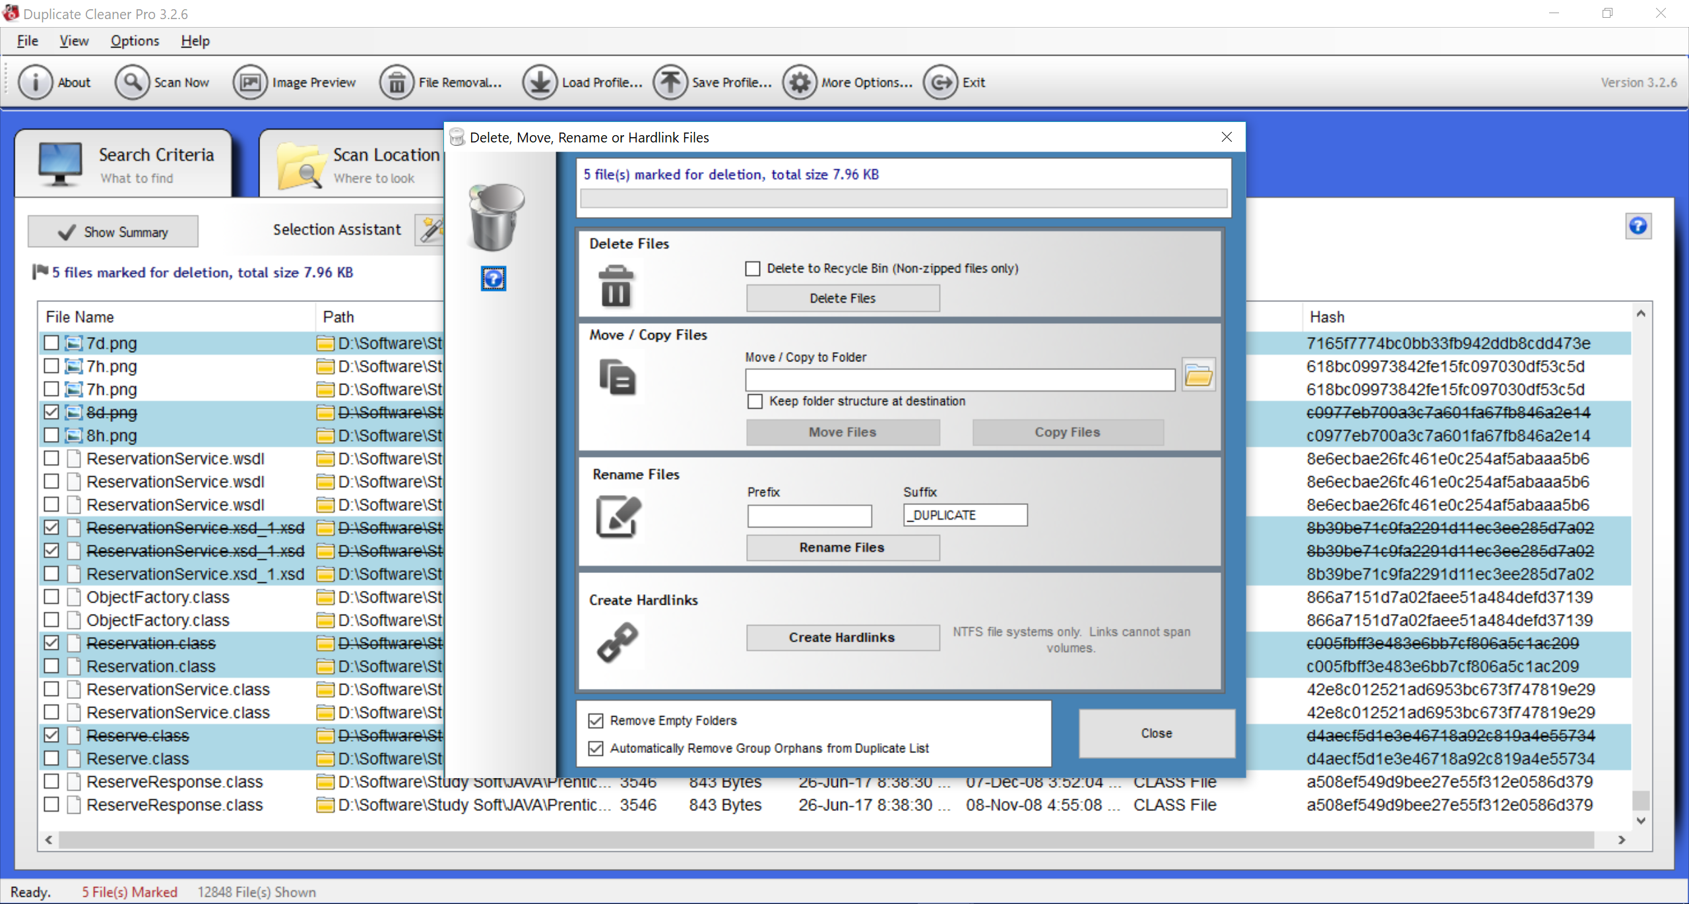
Task: Click the Create Hardlinks button
Action: coord(843,638)
